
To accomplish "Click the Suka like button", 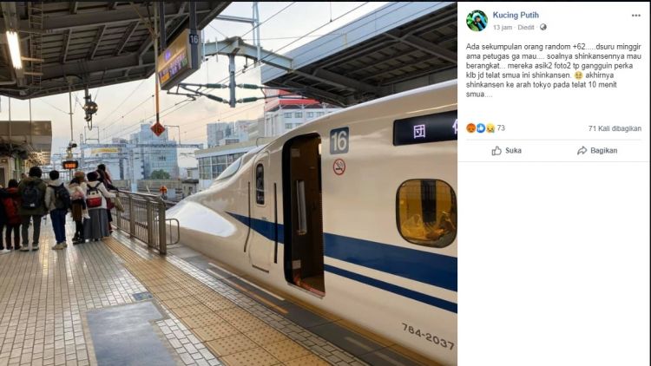I will pos(507,151).
